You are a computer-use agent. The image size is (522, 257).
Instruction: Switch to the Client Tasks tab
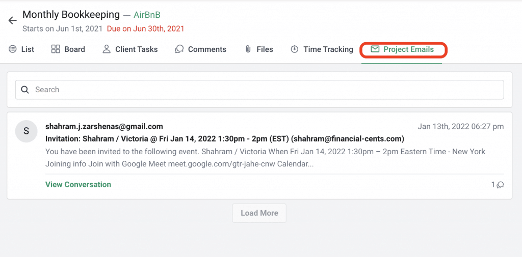pyautogui.click(x=130, y=49)
